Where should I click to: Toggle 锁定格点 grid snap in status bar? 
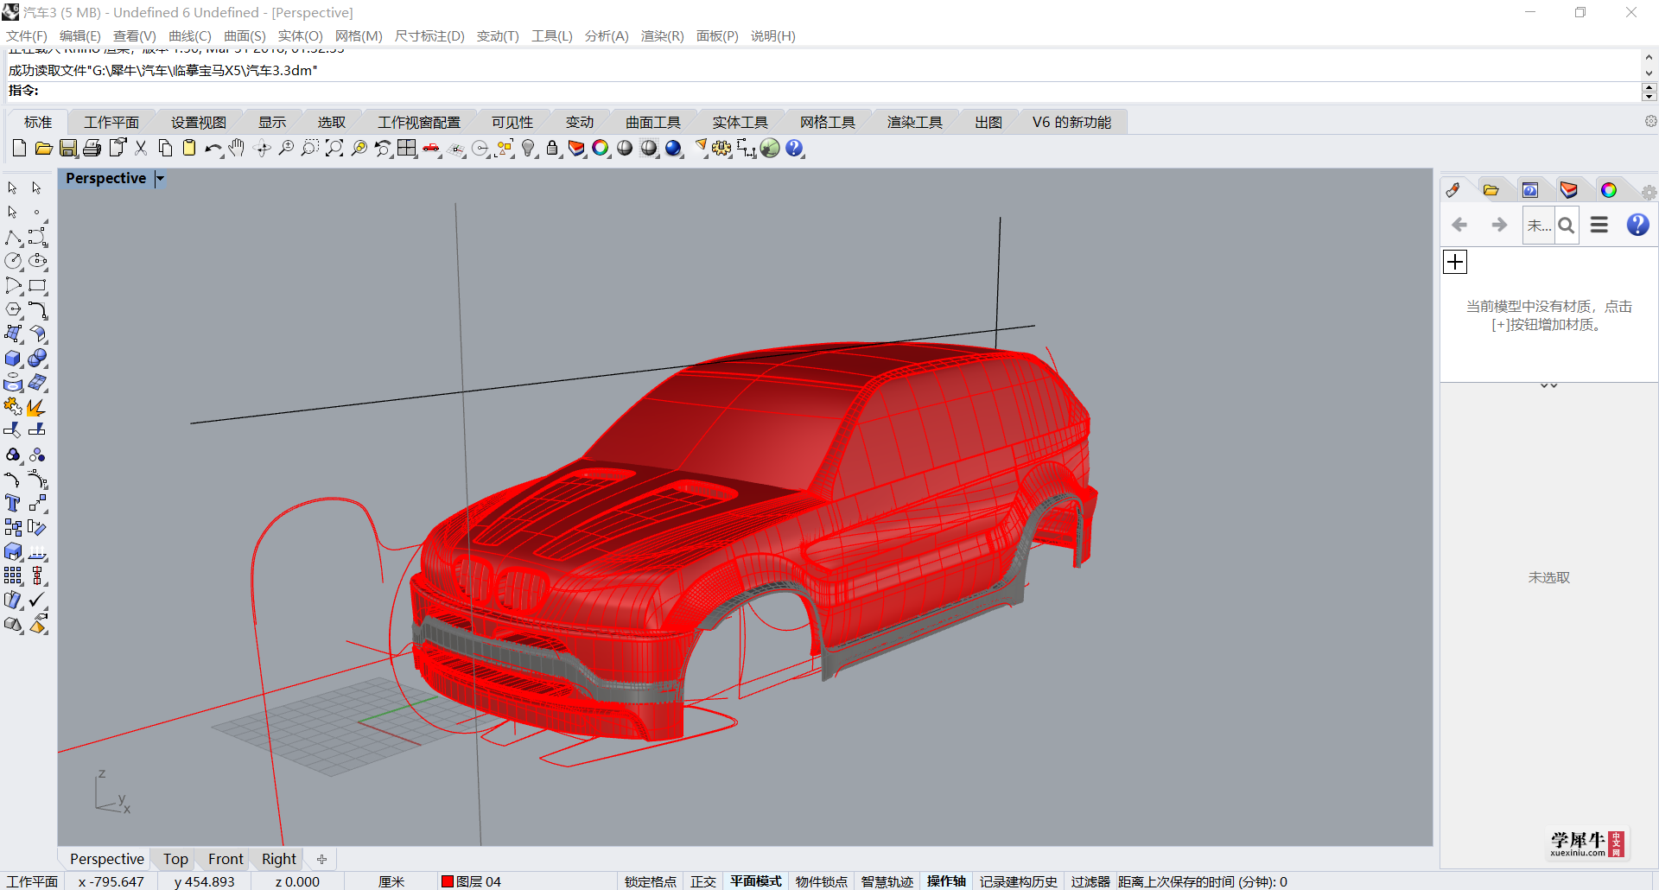651,881
